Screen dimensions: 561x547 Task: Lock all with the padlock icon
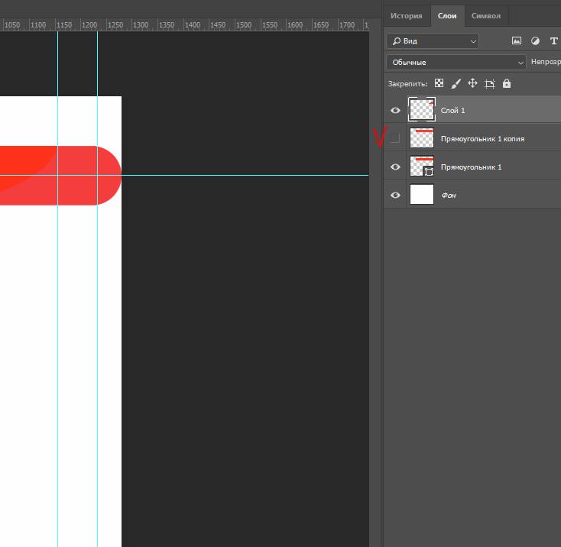[x=506, y=83]
